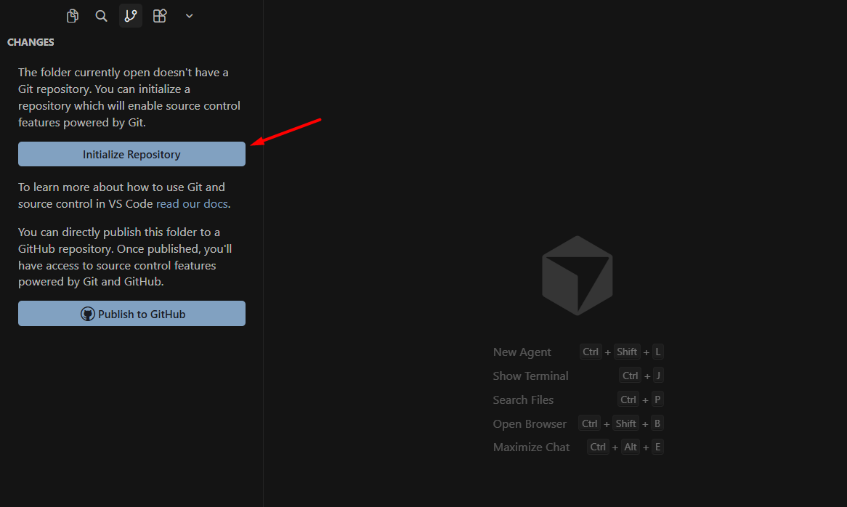Image resolution: width=847 pixels, height=507 pixels.
Task: Click the CHANGES section header
Action: pyautogui.click(x=31, y=42)
